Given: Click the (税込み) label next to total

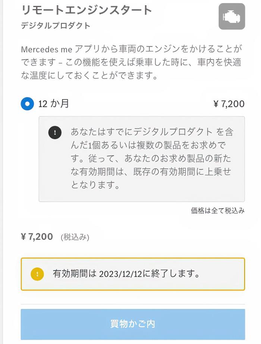Looking at the screenshot, I should tap(75, 237).
